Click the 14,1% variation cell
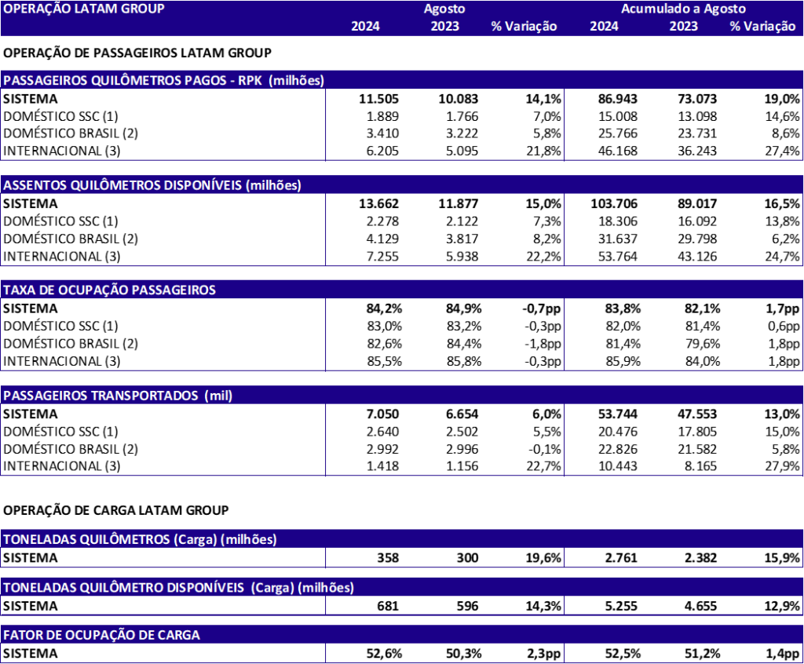 [543, 99]
